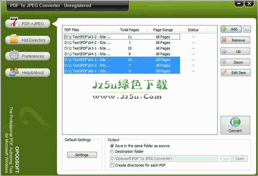Click the Open button beside the output path
258x176 pixels.
[x=240, y=159]
